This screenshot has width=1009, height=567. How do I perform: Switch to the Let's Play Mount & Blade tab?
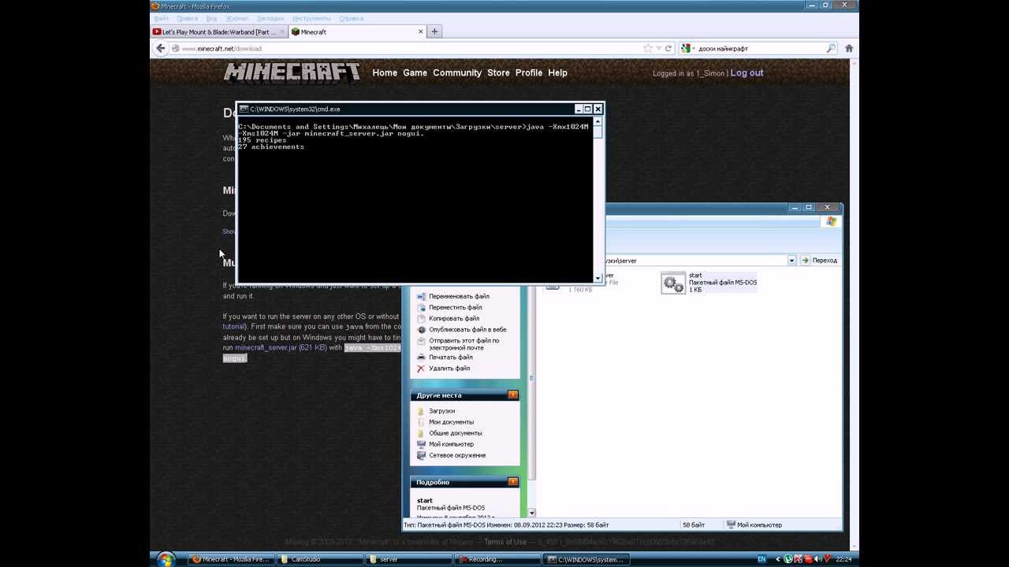pyautogui.click(x=218, y=32)
